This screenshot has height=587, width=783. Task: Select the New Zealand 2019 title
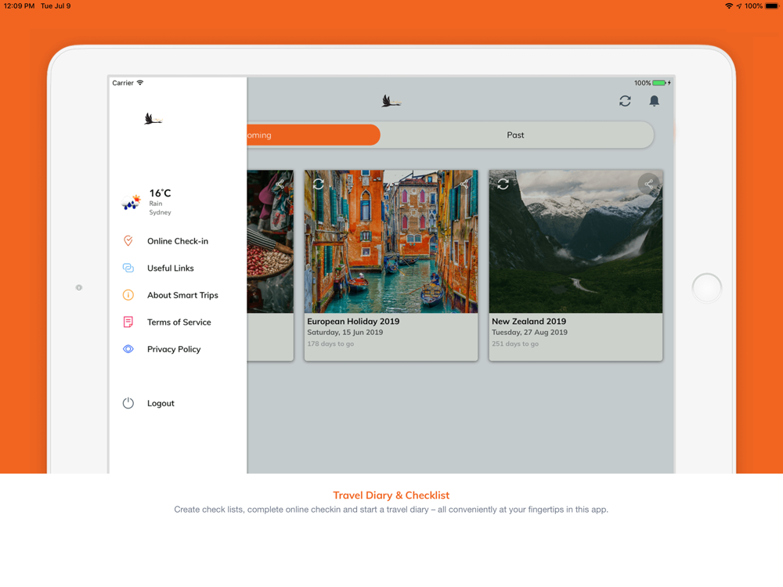[x=529, y=322]
